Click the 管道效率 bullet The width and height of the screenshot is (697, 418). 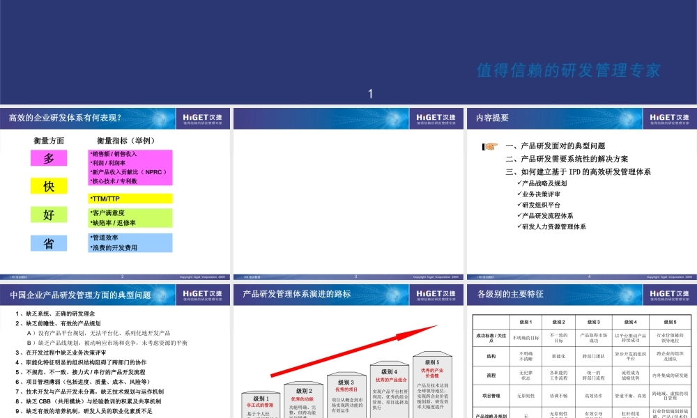click(104, 238)
